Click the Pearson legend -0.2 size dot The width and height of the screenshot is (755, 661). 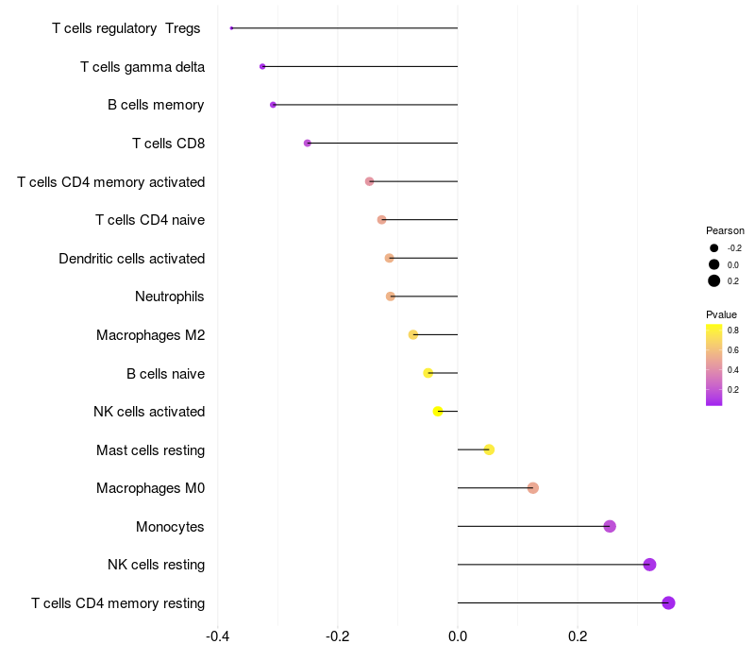click(x=714, y=247)
